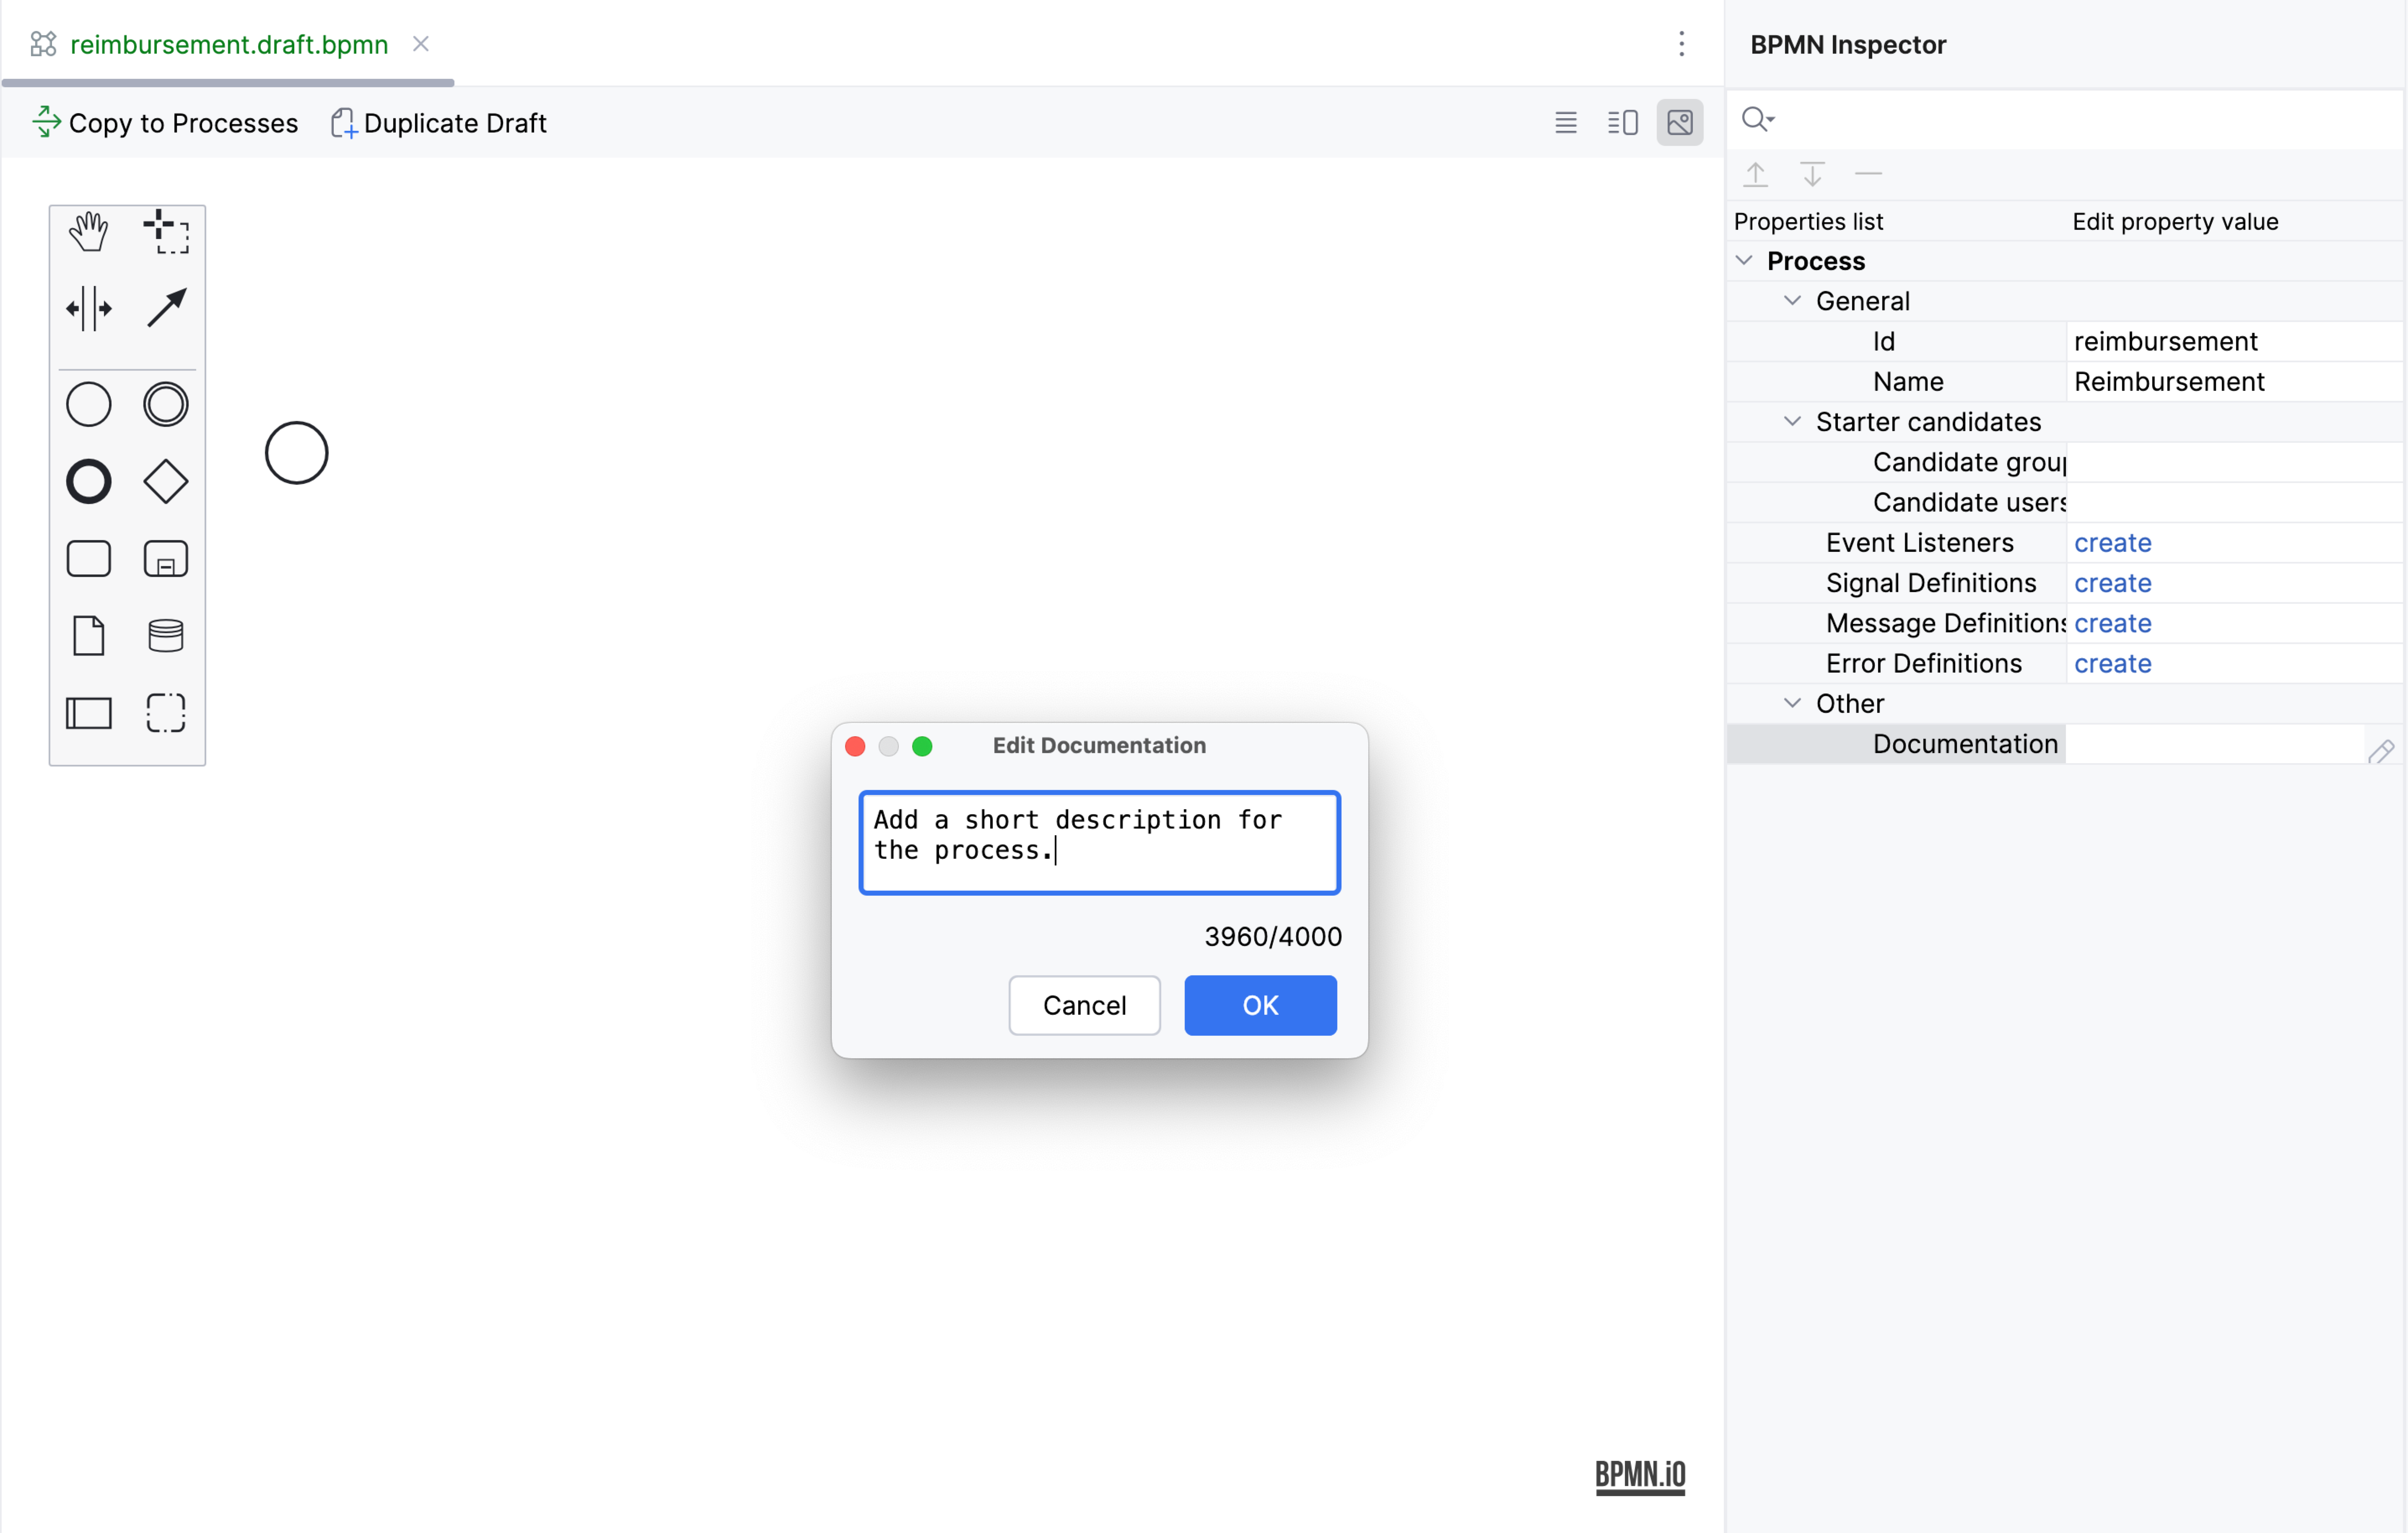2408x1533 pixels.
Task: Switch to diagram preview-only view
Action: [x=1680, y=123]
